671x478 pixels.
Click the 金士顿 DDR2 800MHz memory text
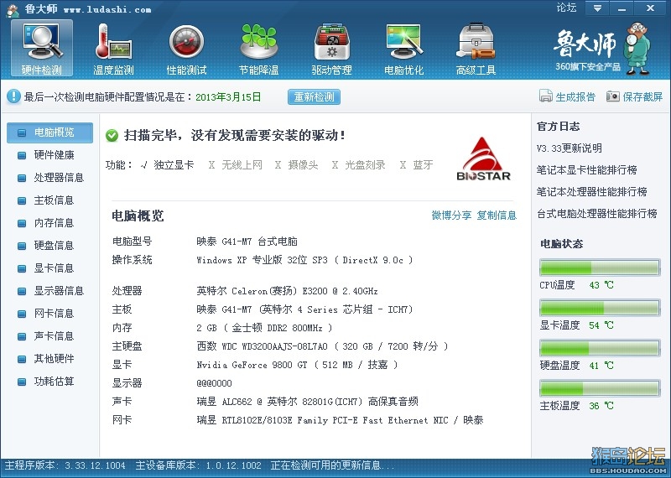point(264,328)
